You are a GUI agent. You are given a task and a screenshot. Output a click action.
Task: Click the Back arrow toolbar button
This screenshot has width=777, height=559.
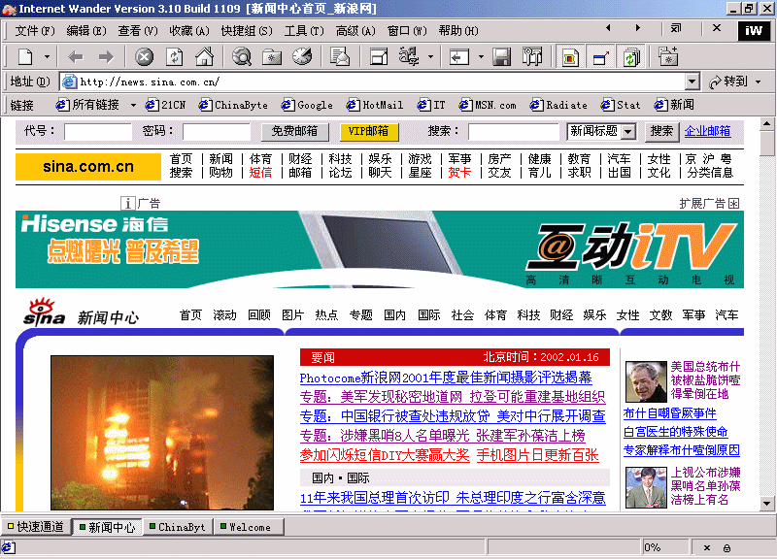point(75,56)
